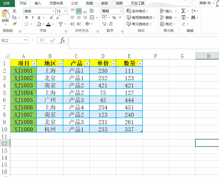This screenshot has height=177, width=219.
Task: Click the 条件格式 button
Action: [x=138, y=11]
